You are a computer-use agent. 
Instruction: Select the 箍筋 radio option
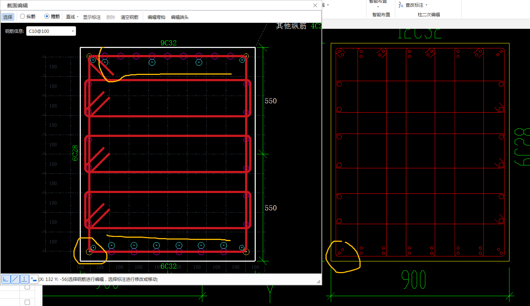(x=52, y=17)
